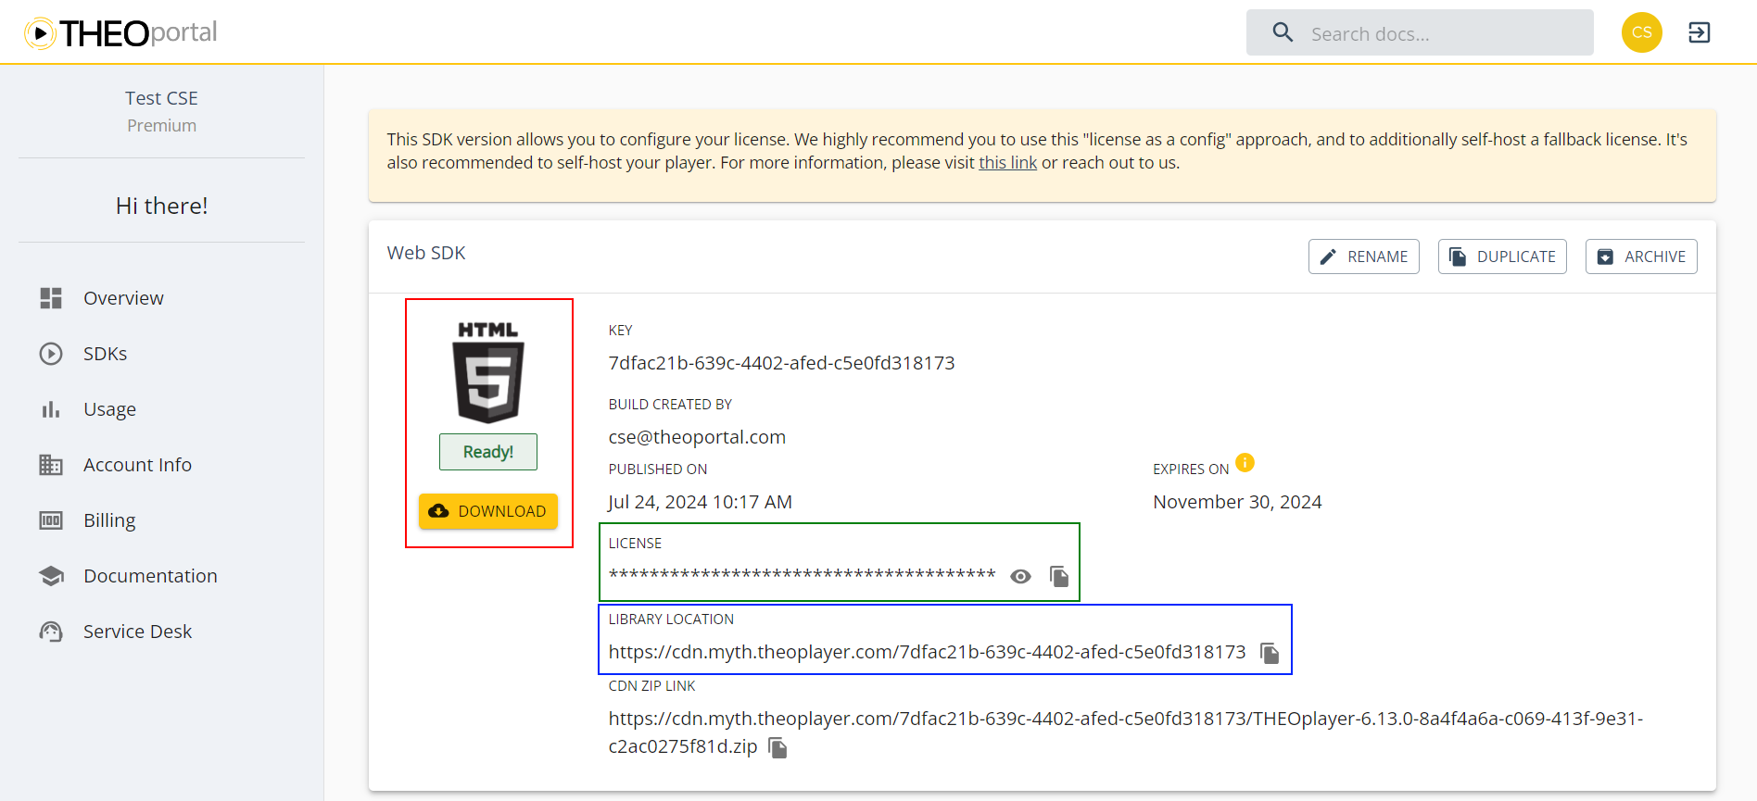Copy the license key with copy icon

point(1059,577)
